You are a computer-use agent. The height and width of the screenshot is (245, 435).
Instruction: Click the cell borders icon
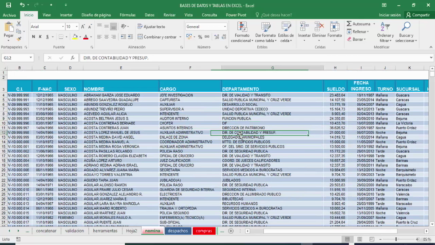(61, 37)
